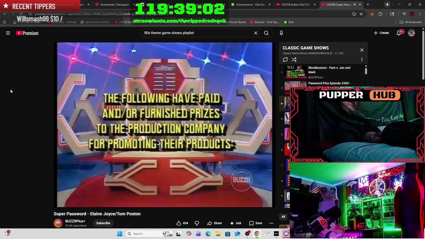
Task: Open the YouTube account avatar menu
Action: pyautogui.click(x=411, y=33)
